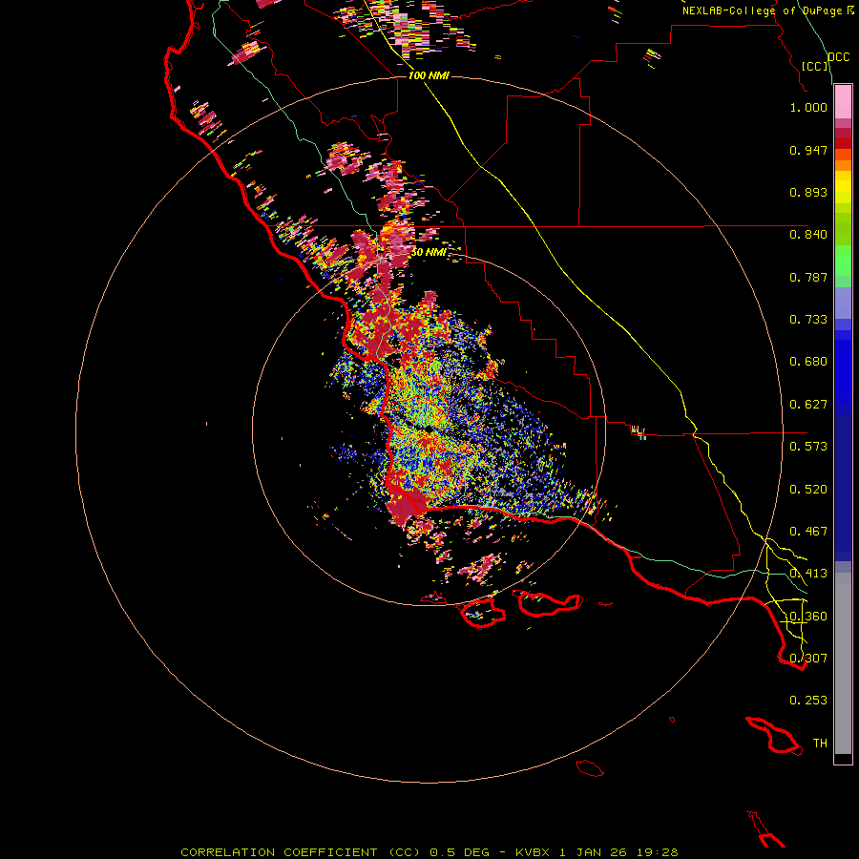This screenshot has height=859, width=859.
Task: Select the 0.787 scale value
Action: tap(808, 277)
